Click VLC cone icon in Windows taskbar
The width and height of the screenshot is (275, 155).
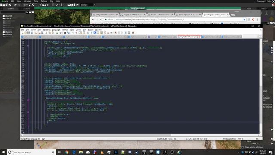click(x=102, y=152)
